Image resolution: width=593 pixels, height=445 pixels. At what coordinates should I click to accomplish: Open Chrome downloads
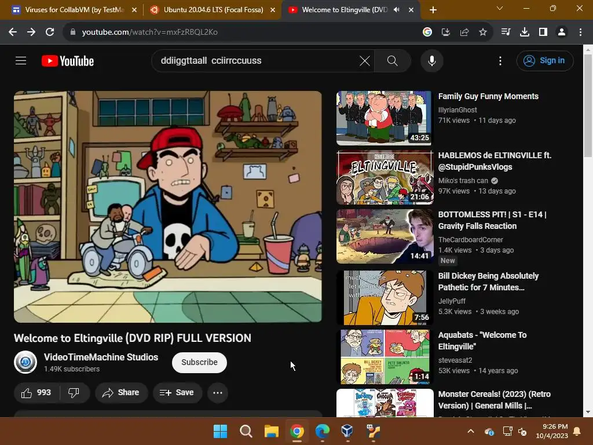525,32
